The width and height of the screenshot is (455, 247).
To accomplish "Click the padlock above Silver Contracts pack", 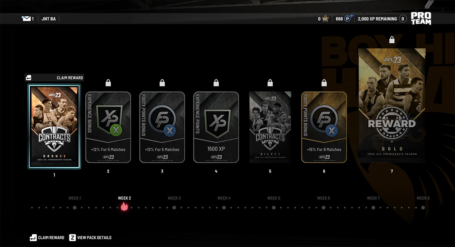I will click(270, 83).
